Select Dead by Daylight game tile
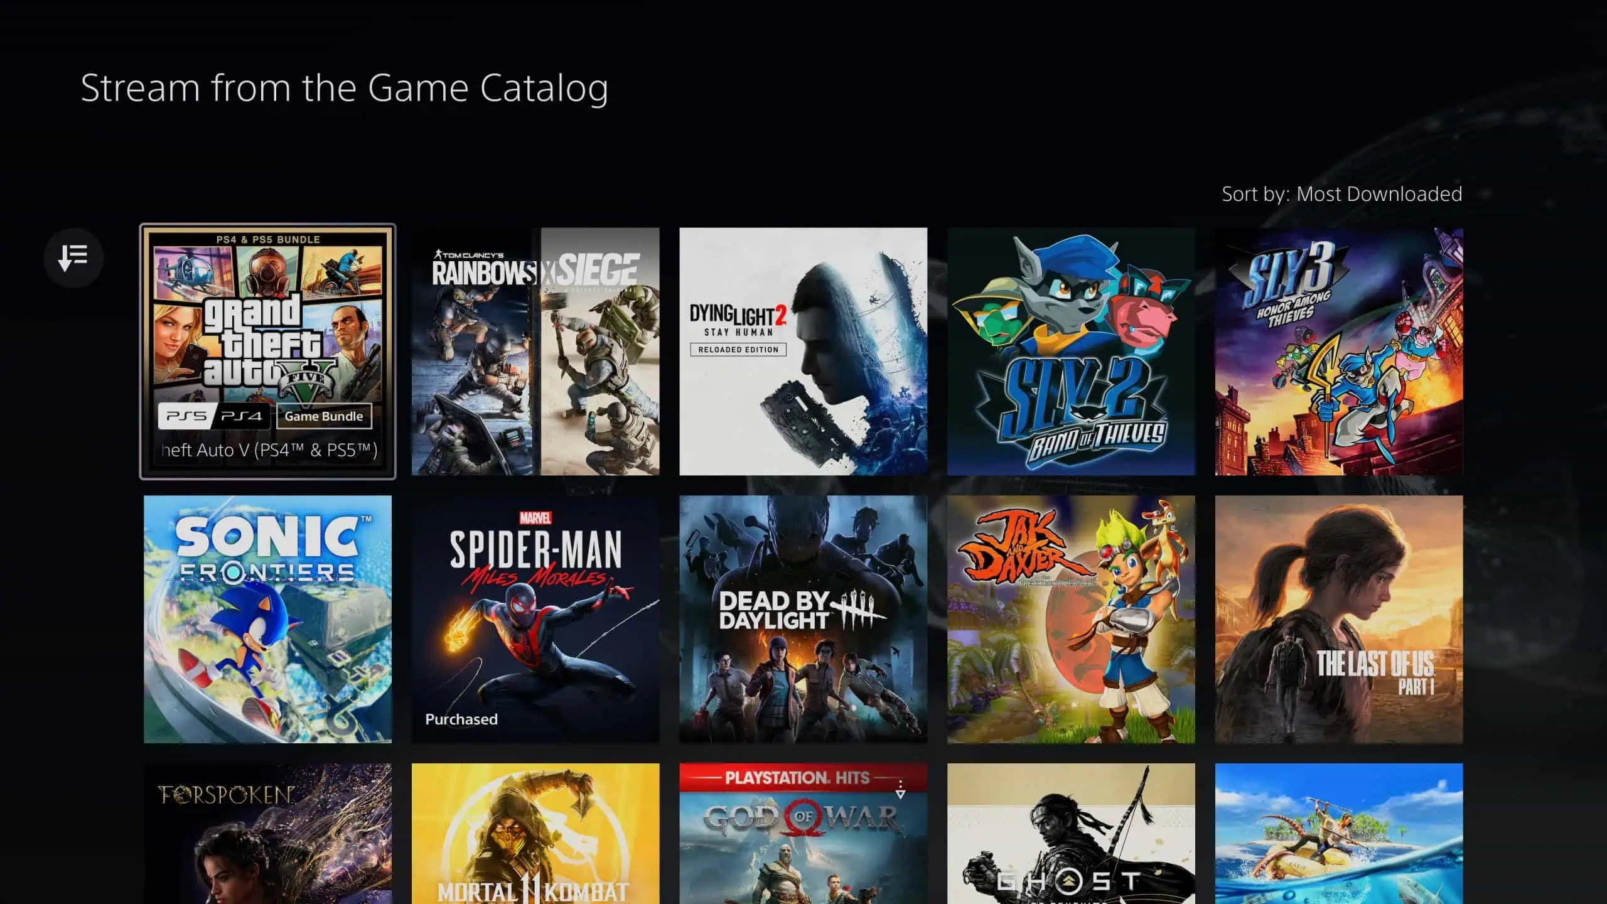 coord(802,619)
